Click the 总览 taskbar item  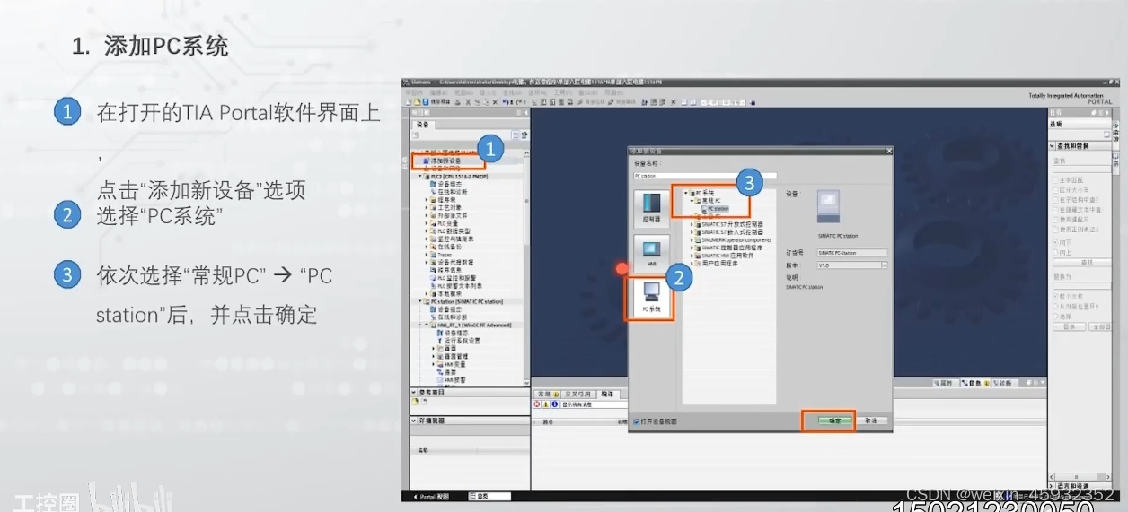[x=489, y=497]
